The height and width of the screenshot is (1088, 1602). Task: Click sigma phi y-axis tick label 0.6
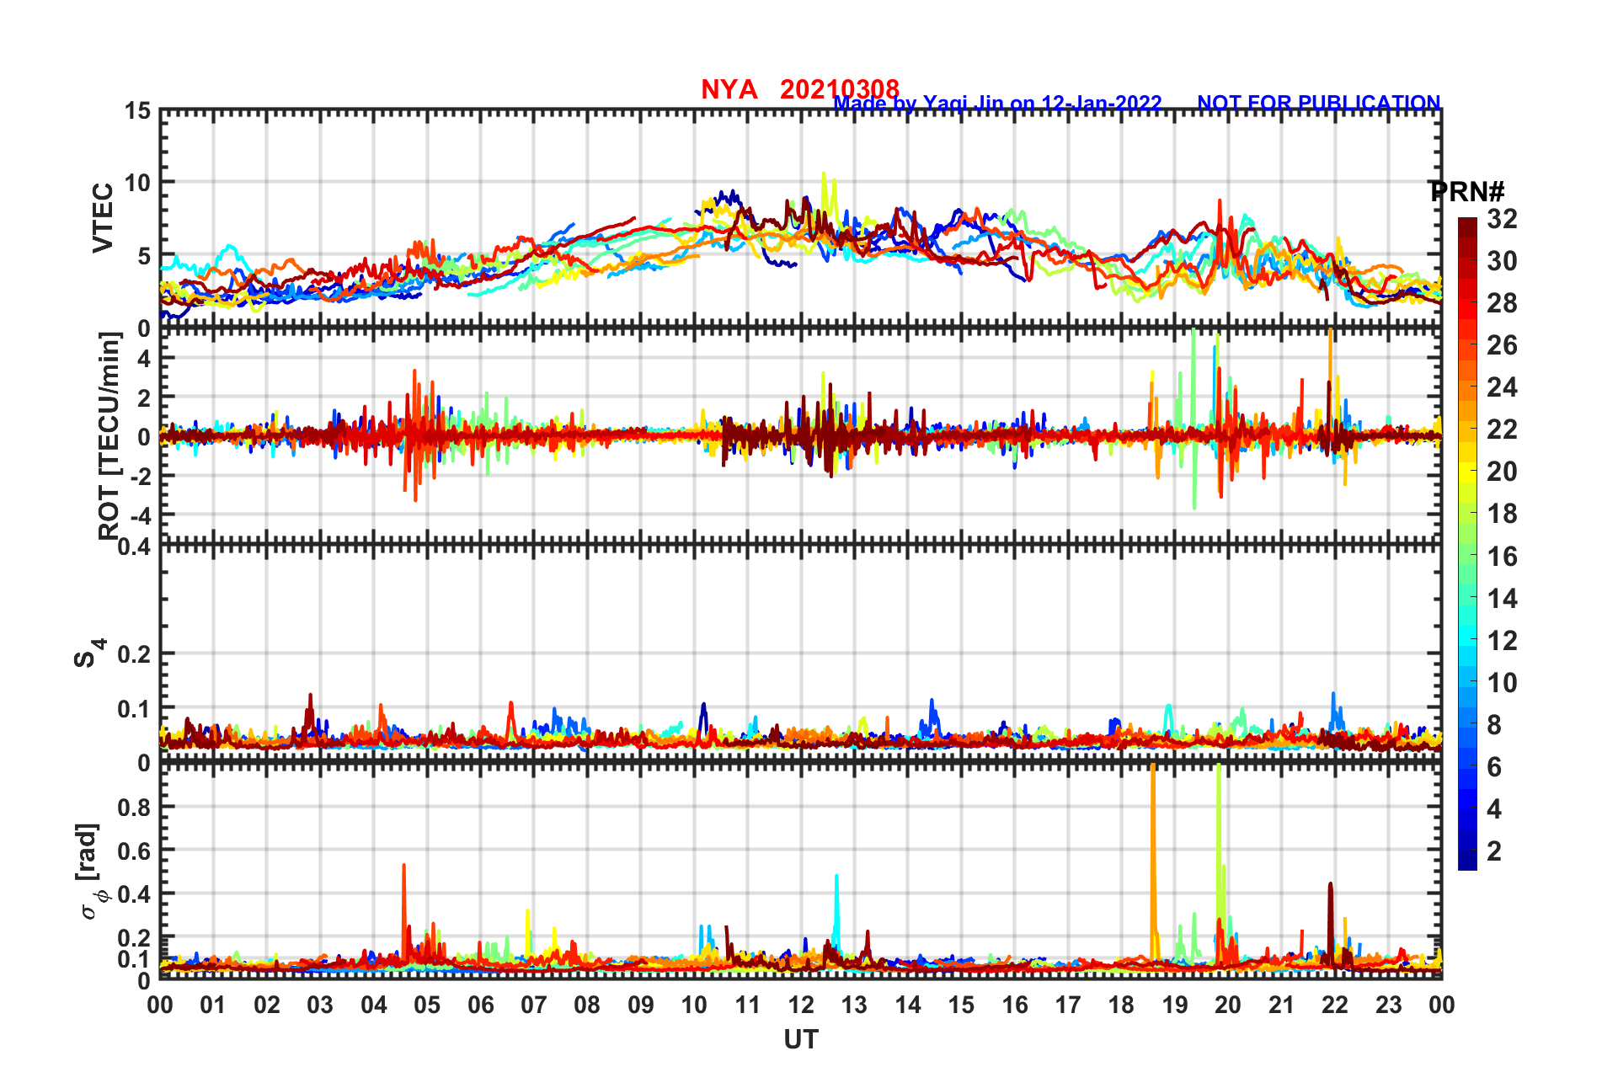coord(135,851)
